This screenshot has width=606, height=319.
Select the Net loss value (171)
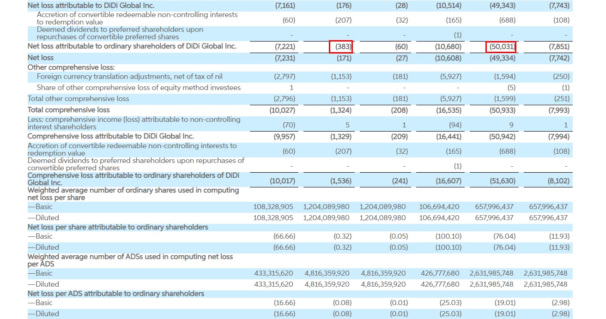click(344, 58)
